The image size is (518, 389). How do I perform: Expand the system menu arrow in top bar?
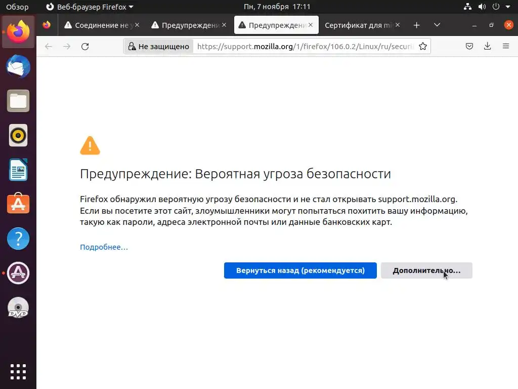(508, 7)
